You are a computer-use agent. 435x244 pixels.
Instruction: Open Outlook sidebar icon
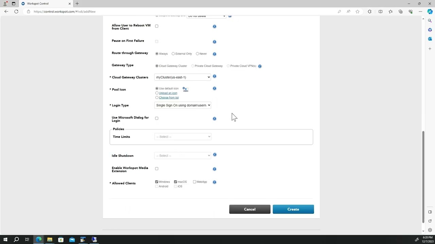(x=430, y=39)
